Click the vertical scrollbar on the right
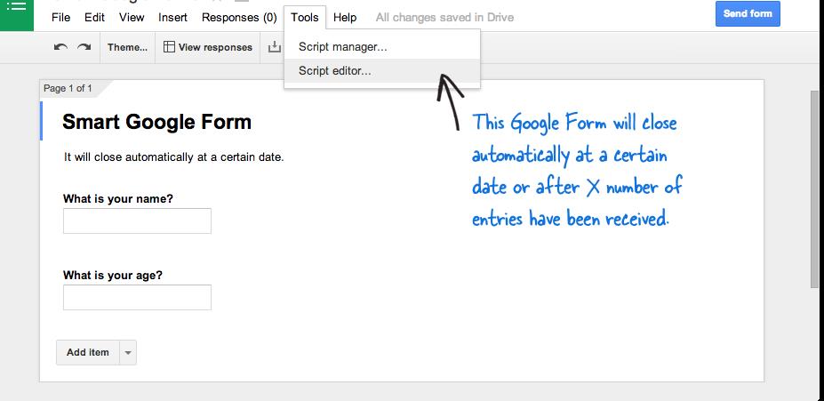824x401 pixels. [x=815, y=189]
